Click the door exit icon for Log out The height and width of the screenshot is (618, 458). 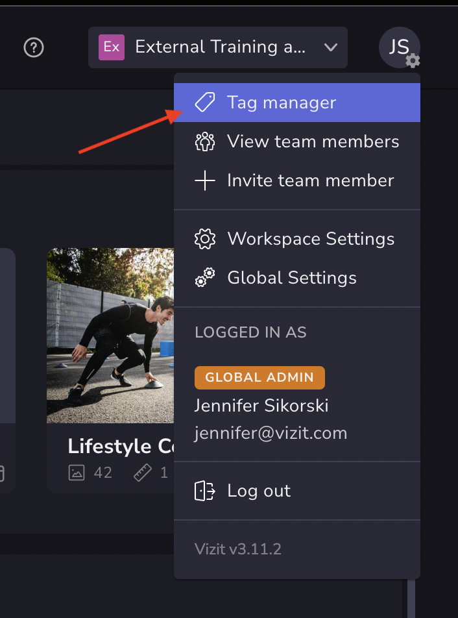(205, 491)
